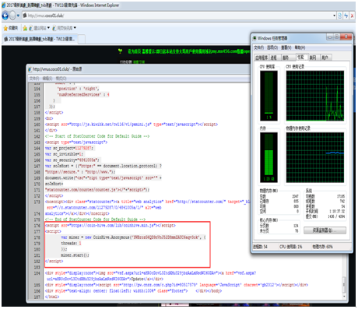
Task: Select the 性能 performance tab
Action: click(x=301, y=57)
